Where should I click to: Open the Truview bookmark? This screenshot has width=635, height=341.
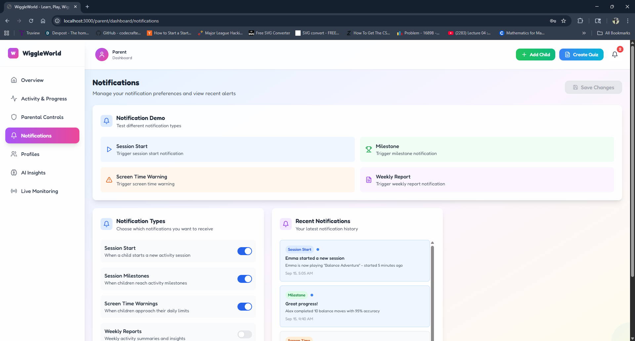point(30,33)
